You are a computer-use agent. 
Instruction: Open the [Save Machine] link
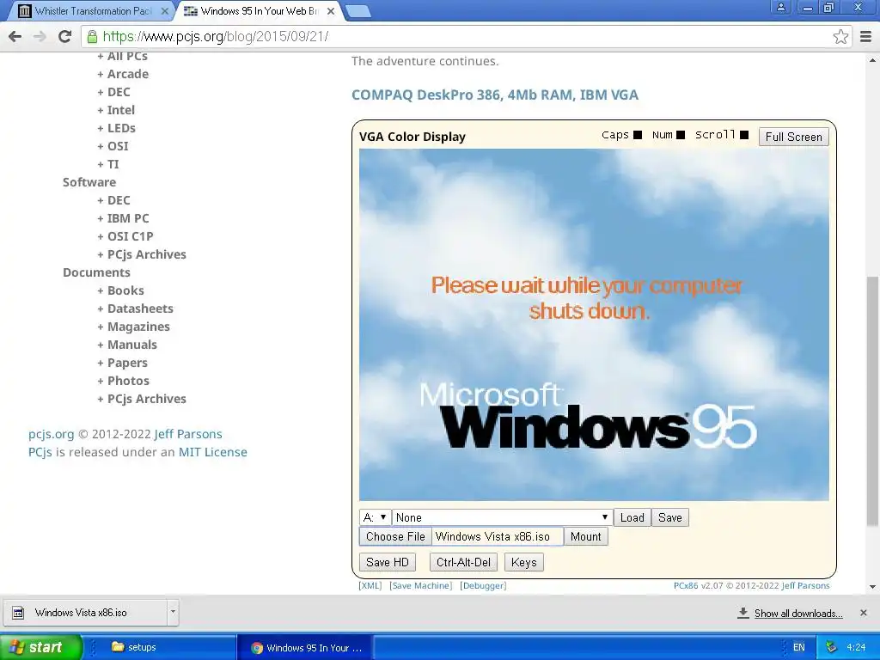[x=421, y=585]
